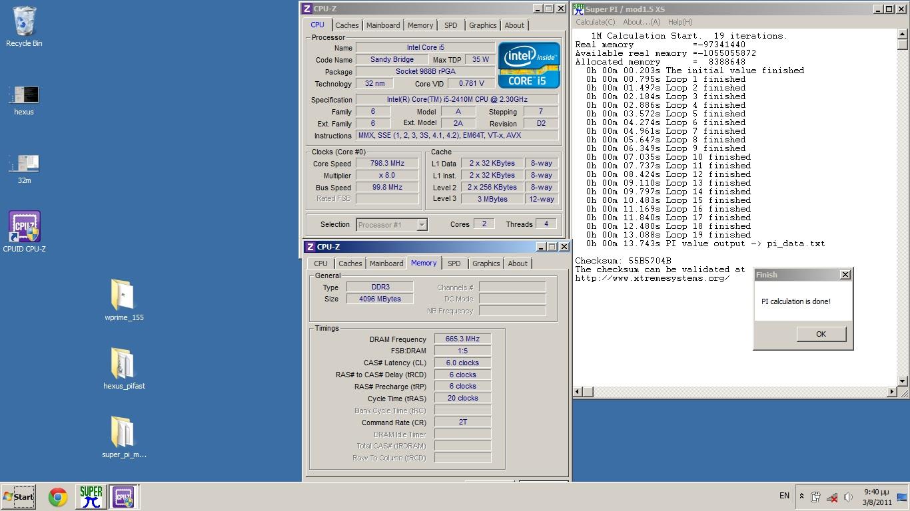
Task: Select active Memory tab in lower CPU-Z window
Action: point(424,263)
